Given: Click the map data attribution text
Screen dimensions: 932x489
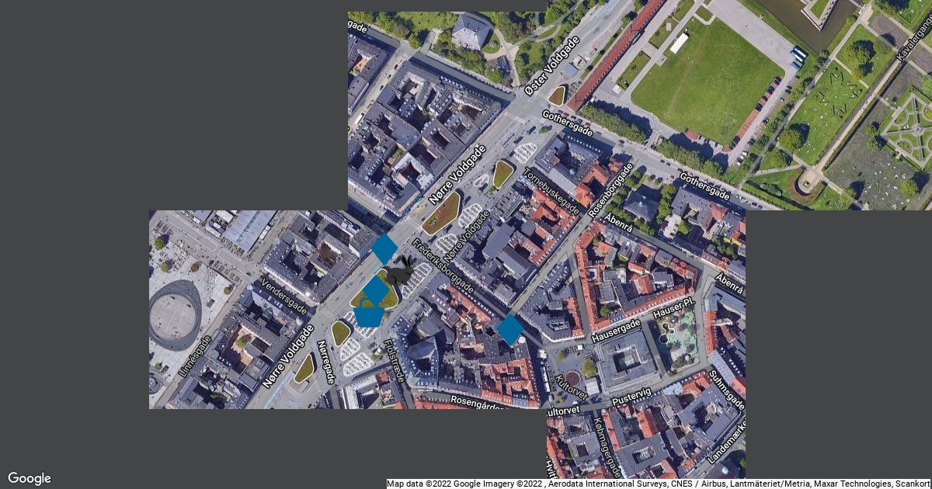Looking at the screenshot, I should 658,484.
